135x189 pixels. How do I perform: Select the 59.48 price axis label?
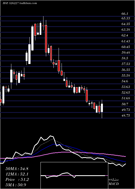point(126,53)
